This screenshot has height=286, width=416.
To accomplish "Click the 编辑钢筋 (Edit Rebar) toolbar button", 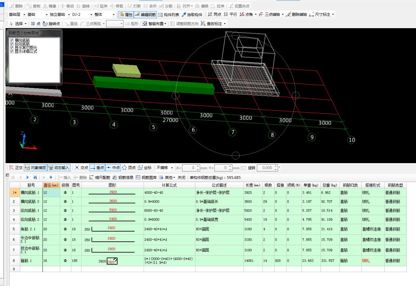I will coord(145,15).
